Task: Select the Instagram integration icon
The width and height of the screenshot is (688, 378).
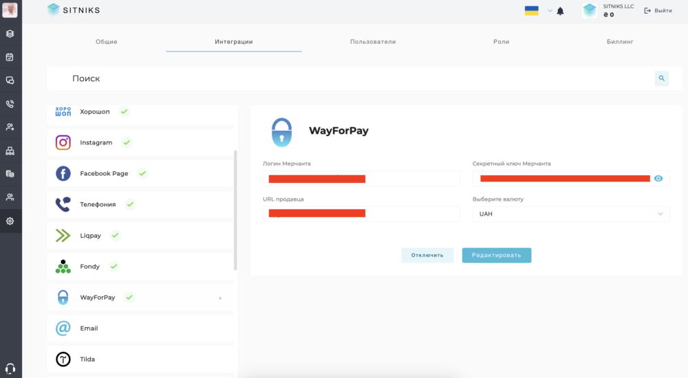Action: 63,142
